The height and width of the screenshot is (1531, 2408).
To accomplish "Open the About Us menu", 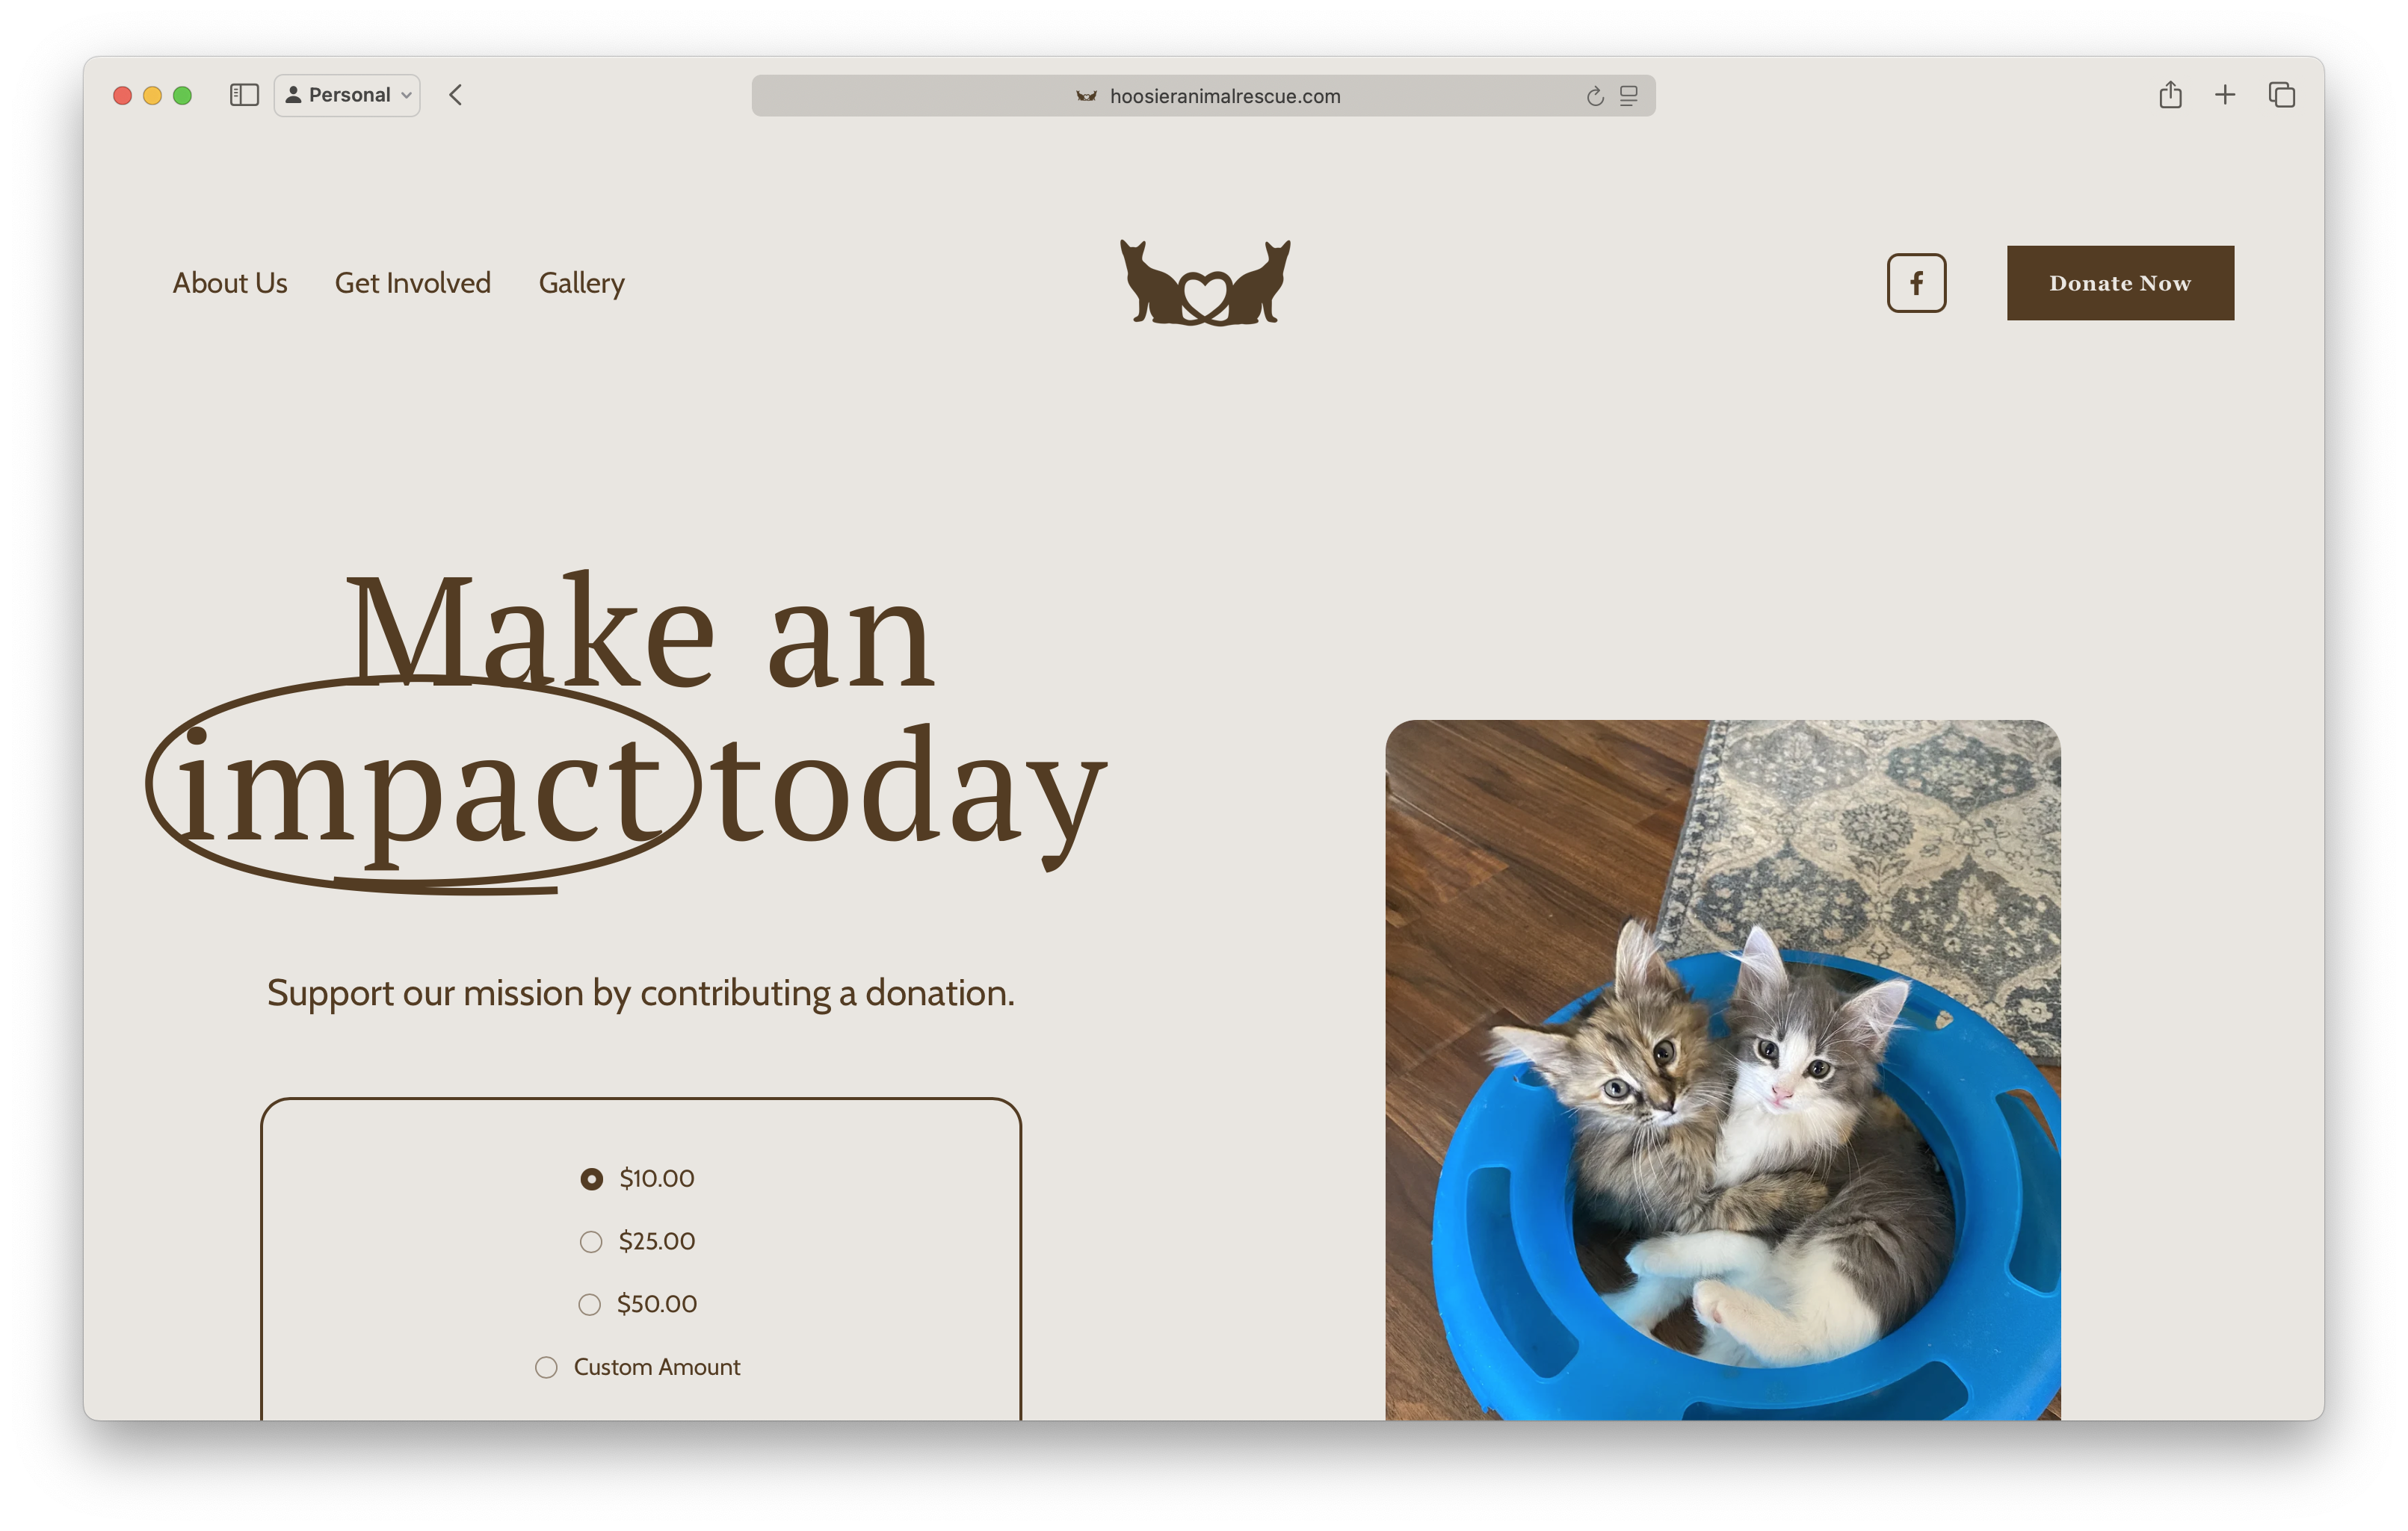I will [230, 283].
